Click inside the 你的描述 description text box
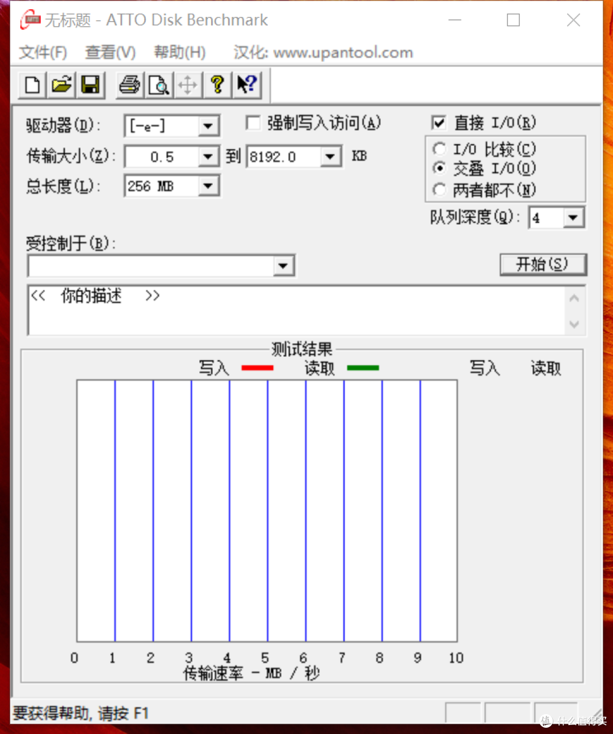This screenshot has width=613, height=734. coord(295,310)
